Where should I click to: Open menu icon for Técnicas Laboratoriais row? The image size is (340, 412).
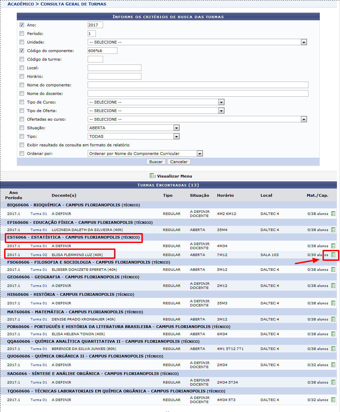(333, 400)
